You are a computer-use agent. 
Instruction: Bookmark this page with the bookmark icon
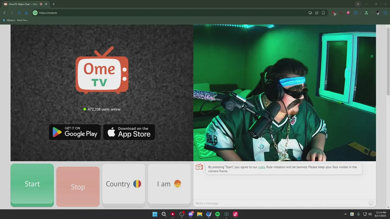coord(323,13)
